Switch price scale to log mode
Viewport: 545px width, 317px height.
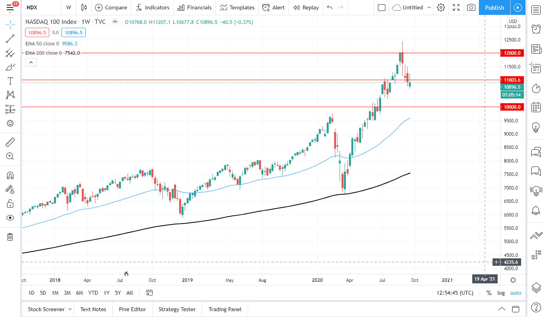tap(501, 293)
